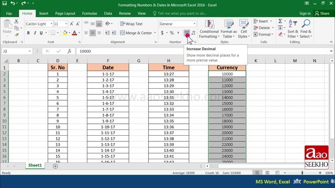
Task: Align text right
Action: coord(99,33)
